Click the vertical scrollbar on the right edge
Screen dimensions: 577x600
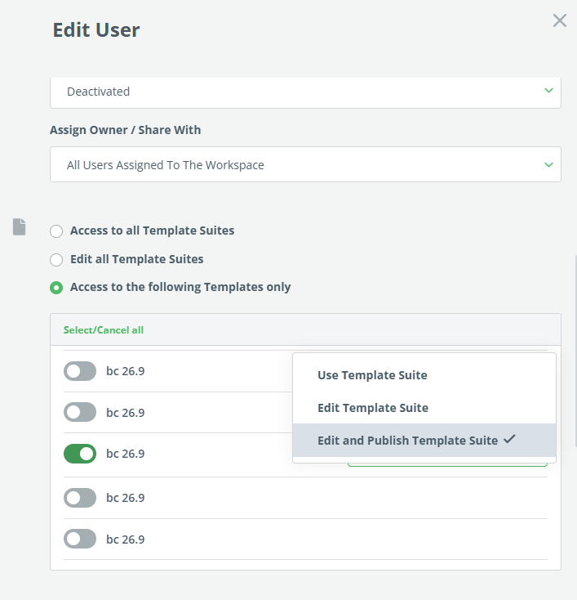(x=575, y=351)
